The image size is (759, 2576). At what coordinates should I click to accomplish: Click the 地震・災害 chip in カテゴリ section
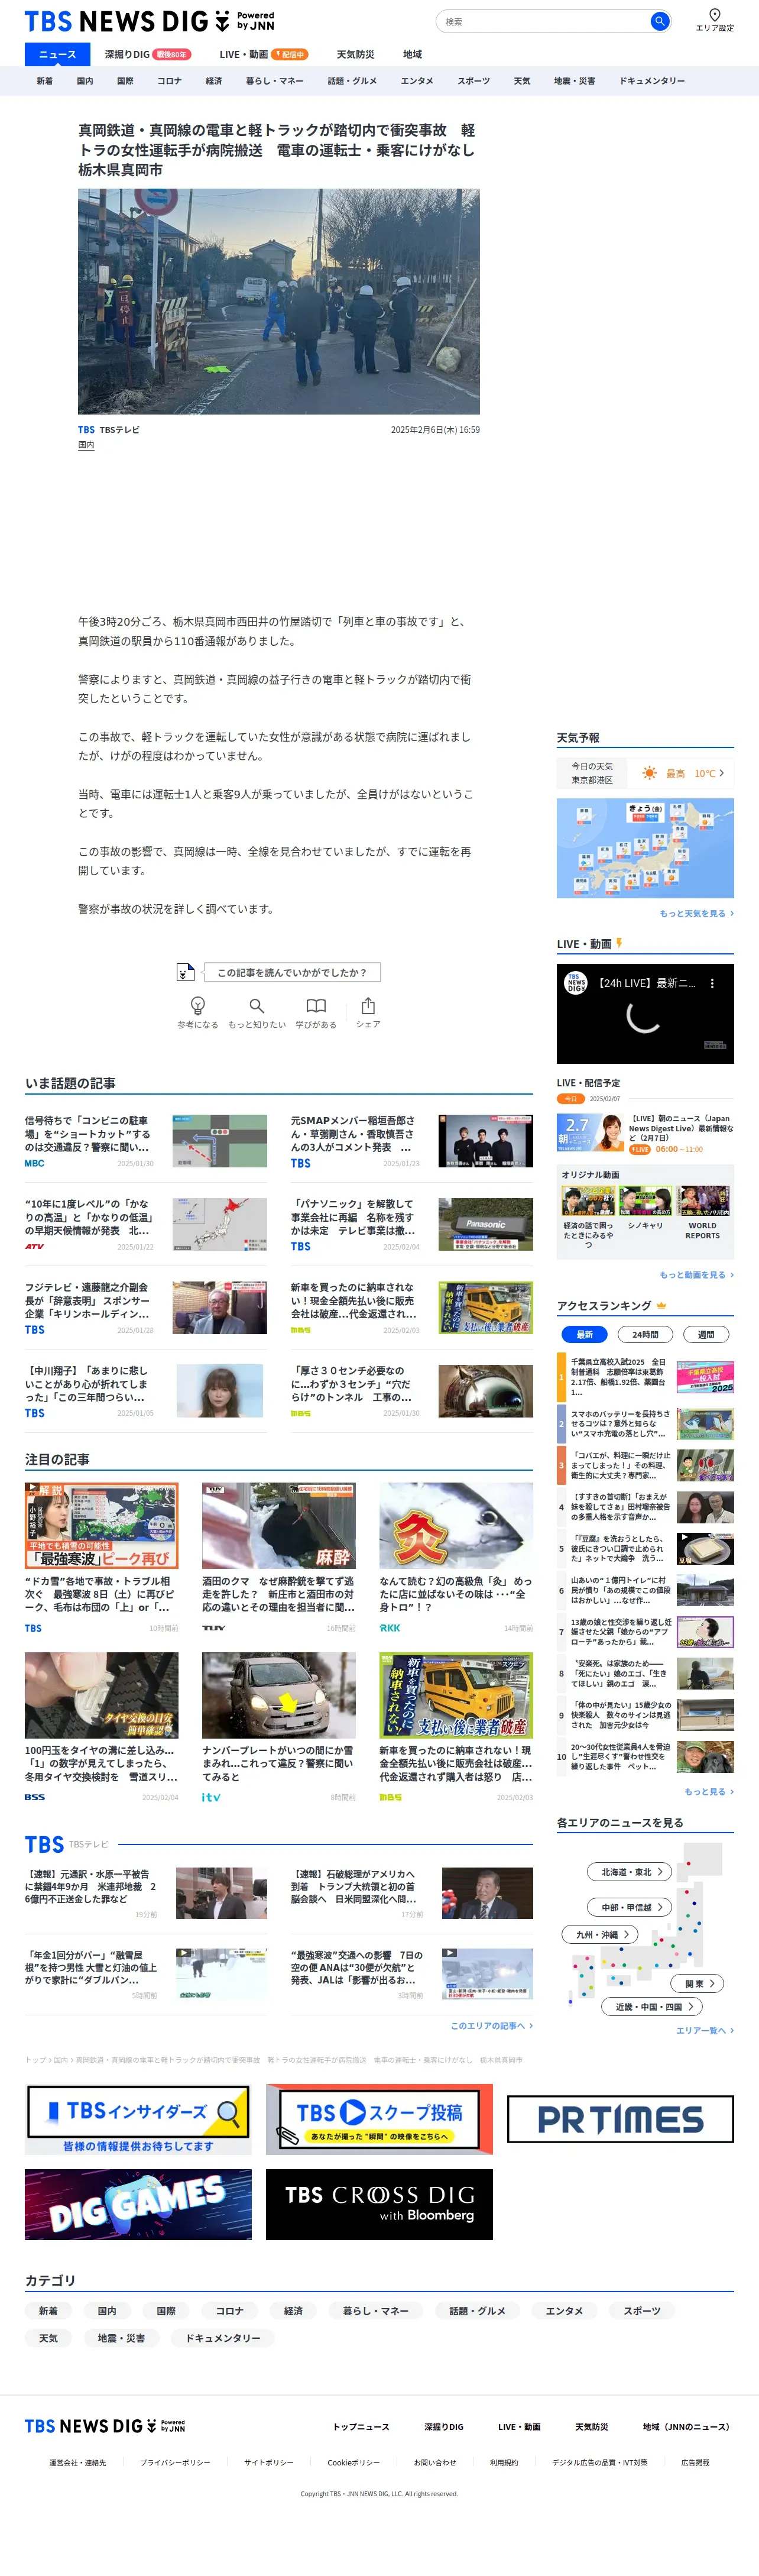coord(121,2338)
